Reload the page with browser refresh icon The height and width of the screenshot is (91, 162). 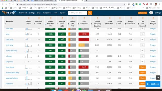tap(10, 4)
